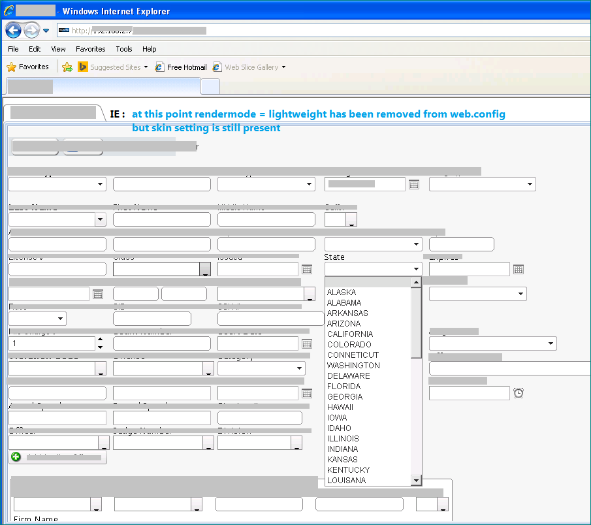Open the Edit menu
591x525 pixels.
tap(35, 49)
